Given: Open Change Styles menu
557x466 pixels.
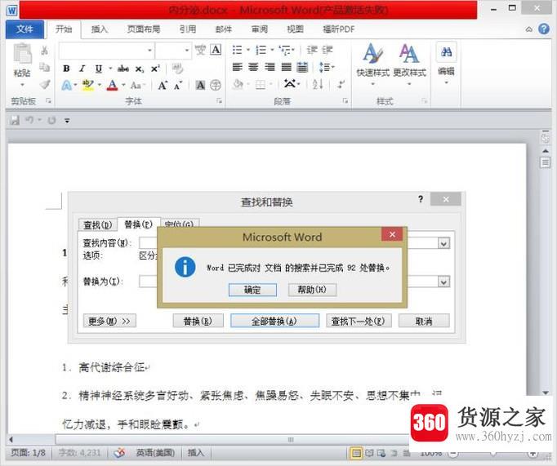Looking at the screenshot, I should coord(409,64).
